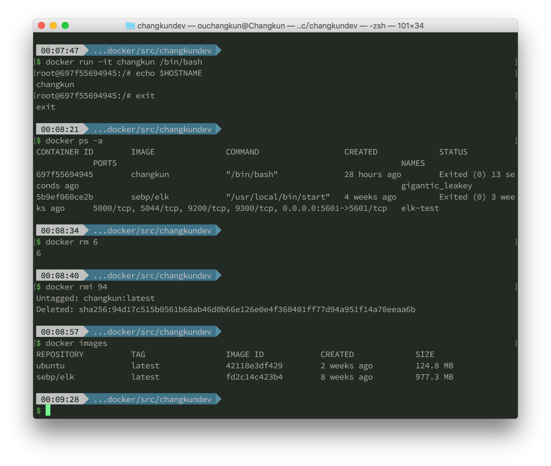Click ubuntu image ID 42118e3df429

[254, 366]
